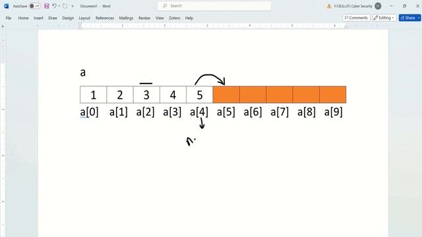Click table cell containing 1
This screenshot has height=237, width=422.
94,95
